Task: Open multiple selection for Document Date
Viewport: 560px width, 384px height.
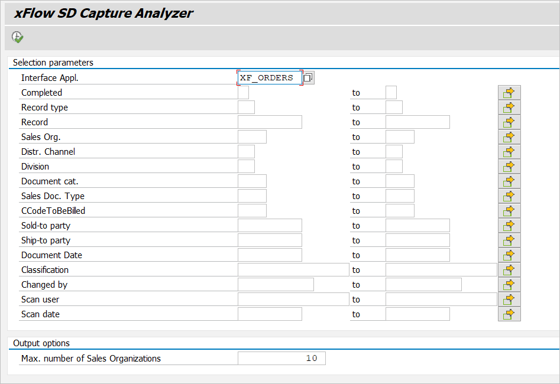Action: [509, 255]
